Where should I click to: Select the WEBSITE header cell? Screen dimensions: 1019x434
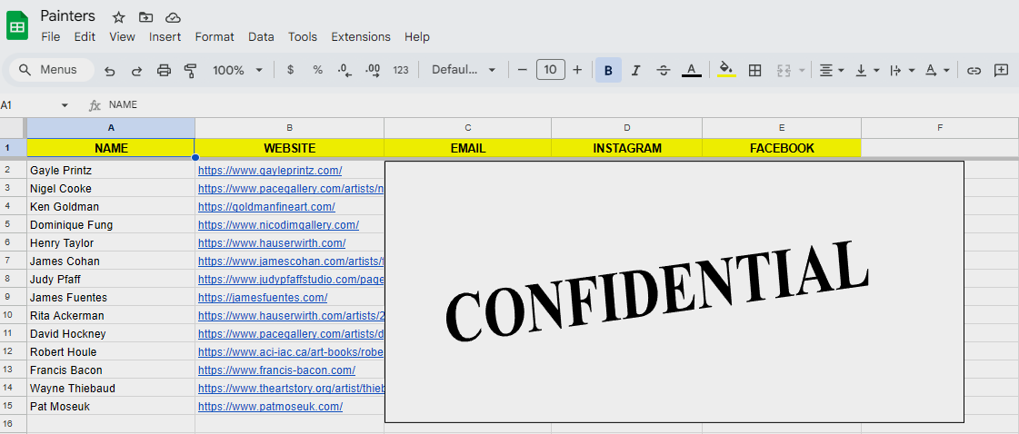(289, 148)
